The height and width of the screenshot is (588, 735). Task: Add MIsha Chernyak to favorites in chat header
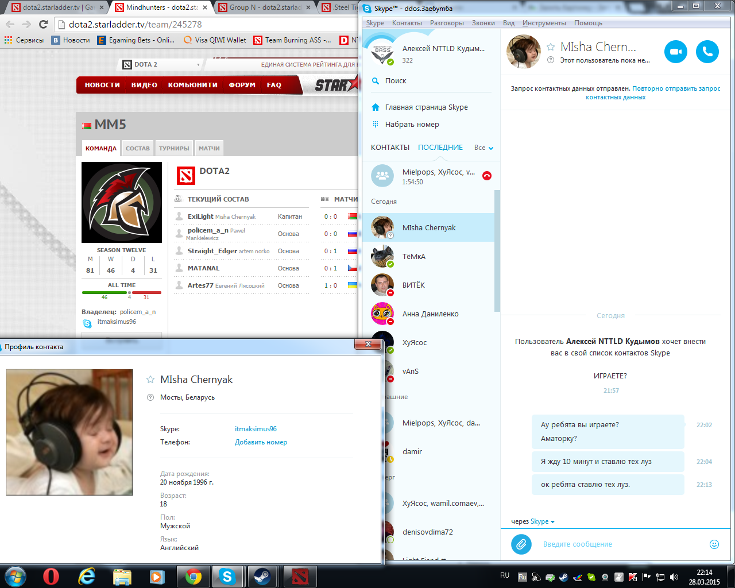(551, 47)
